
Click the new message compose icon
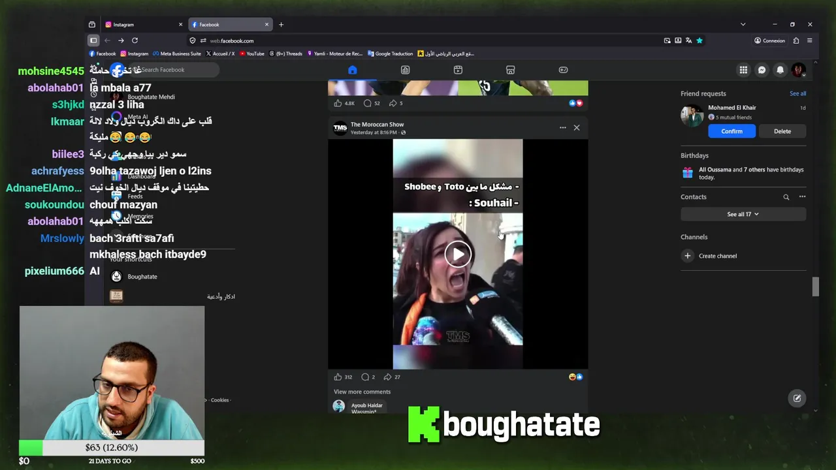[x=797, y=398]
